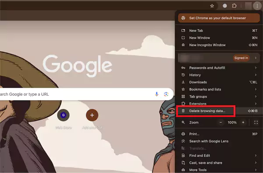Click the Signed in badge
Viewport: 263px width, 173px height.
tap(241, 58)
